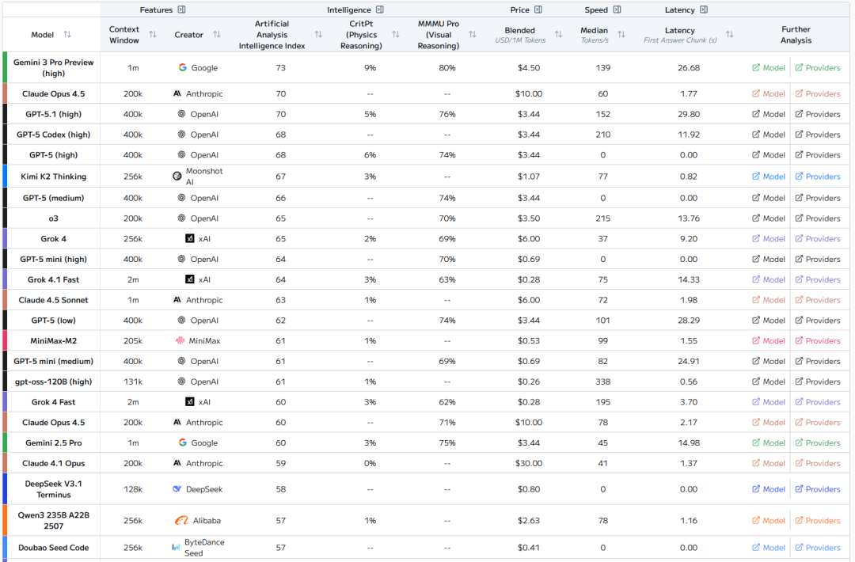Open the Model link for Kimi K2 Thinking
The height and width of the screenshot is (562, 855).
coord(769,177)
